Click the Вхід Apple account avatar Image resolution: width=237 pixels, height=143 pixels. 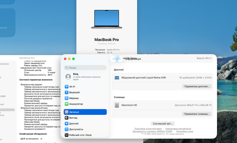click(68, 77)
